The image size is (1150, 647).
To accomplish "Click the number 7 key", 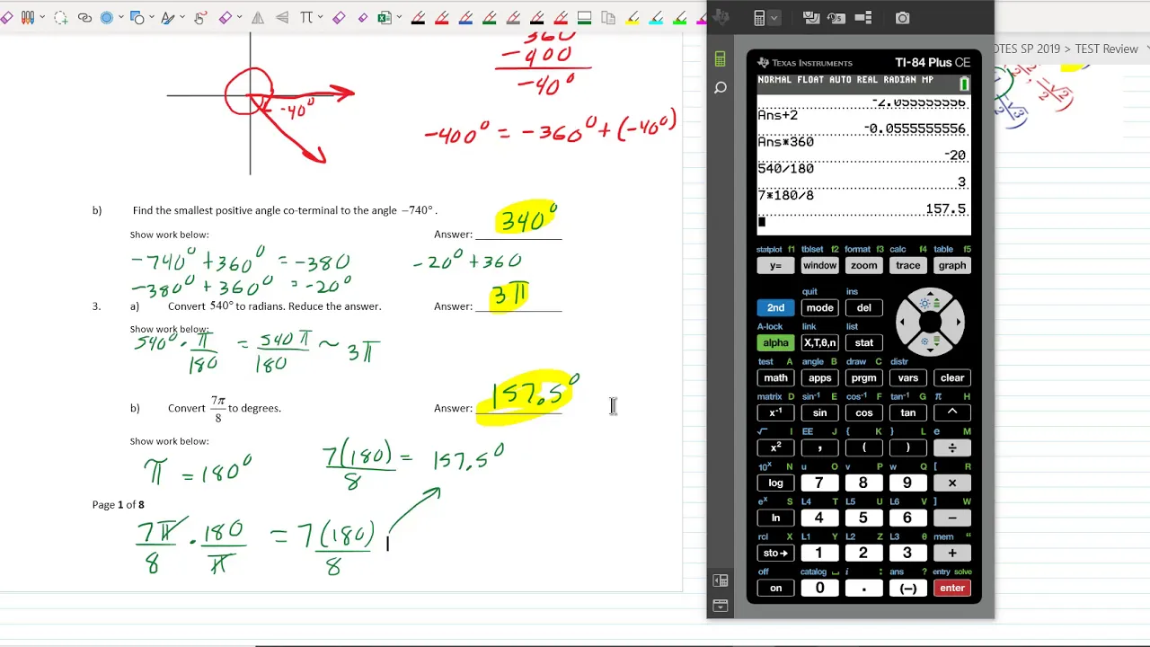I will click(x=819, y=483).
